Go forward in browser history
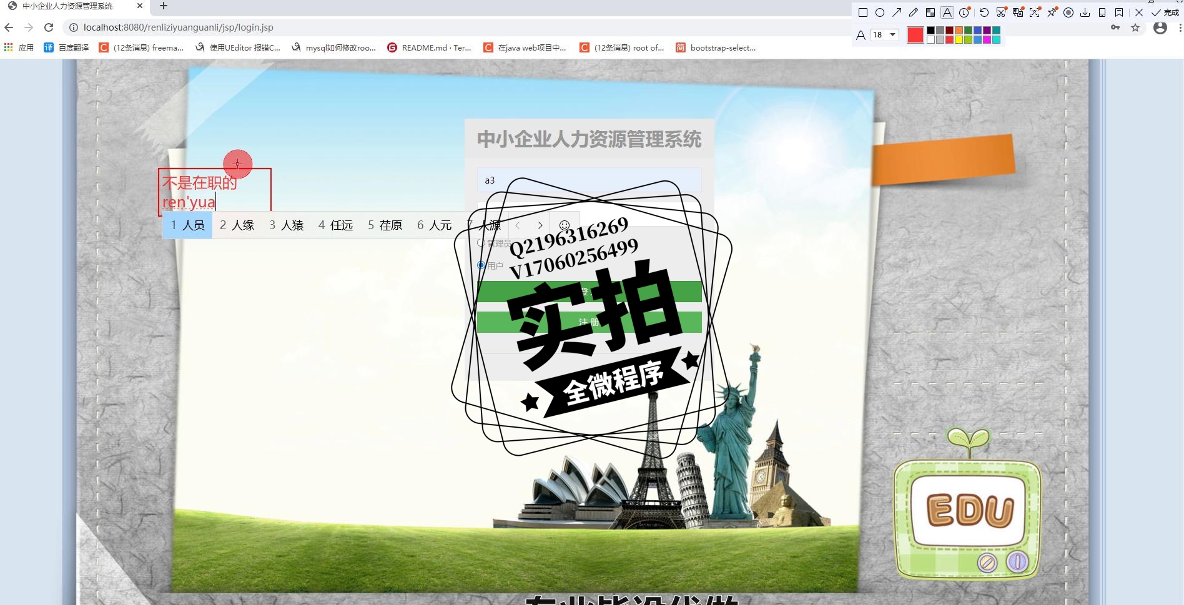1184x605 pixels. (29, 27)
